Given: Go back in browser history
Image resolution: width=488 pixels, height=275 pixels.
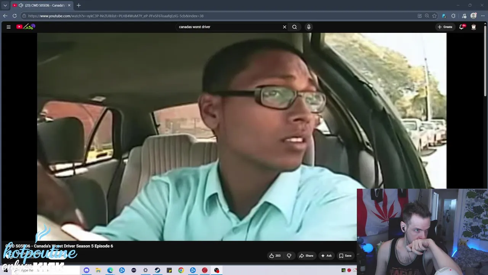Looking at the screenshot, I should [5, 16].
